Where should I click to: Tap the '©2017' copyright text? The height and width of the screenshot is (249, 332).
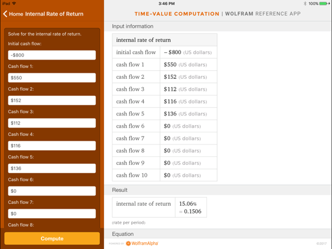coord(321,244)
